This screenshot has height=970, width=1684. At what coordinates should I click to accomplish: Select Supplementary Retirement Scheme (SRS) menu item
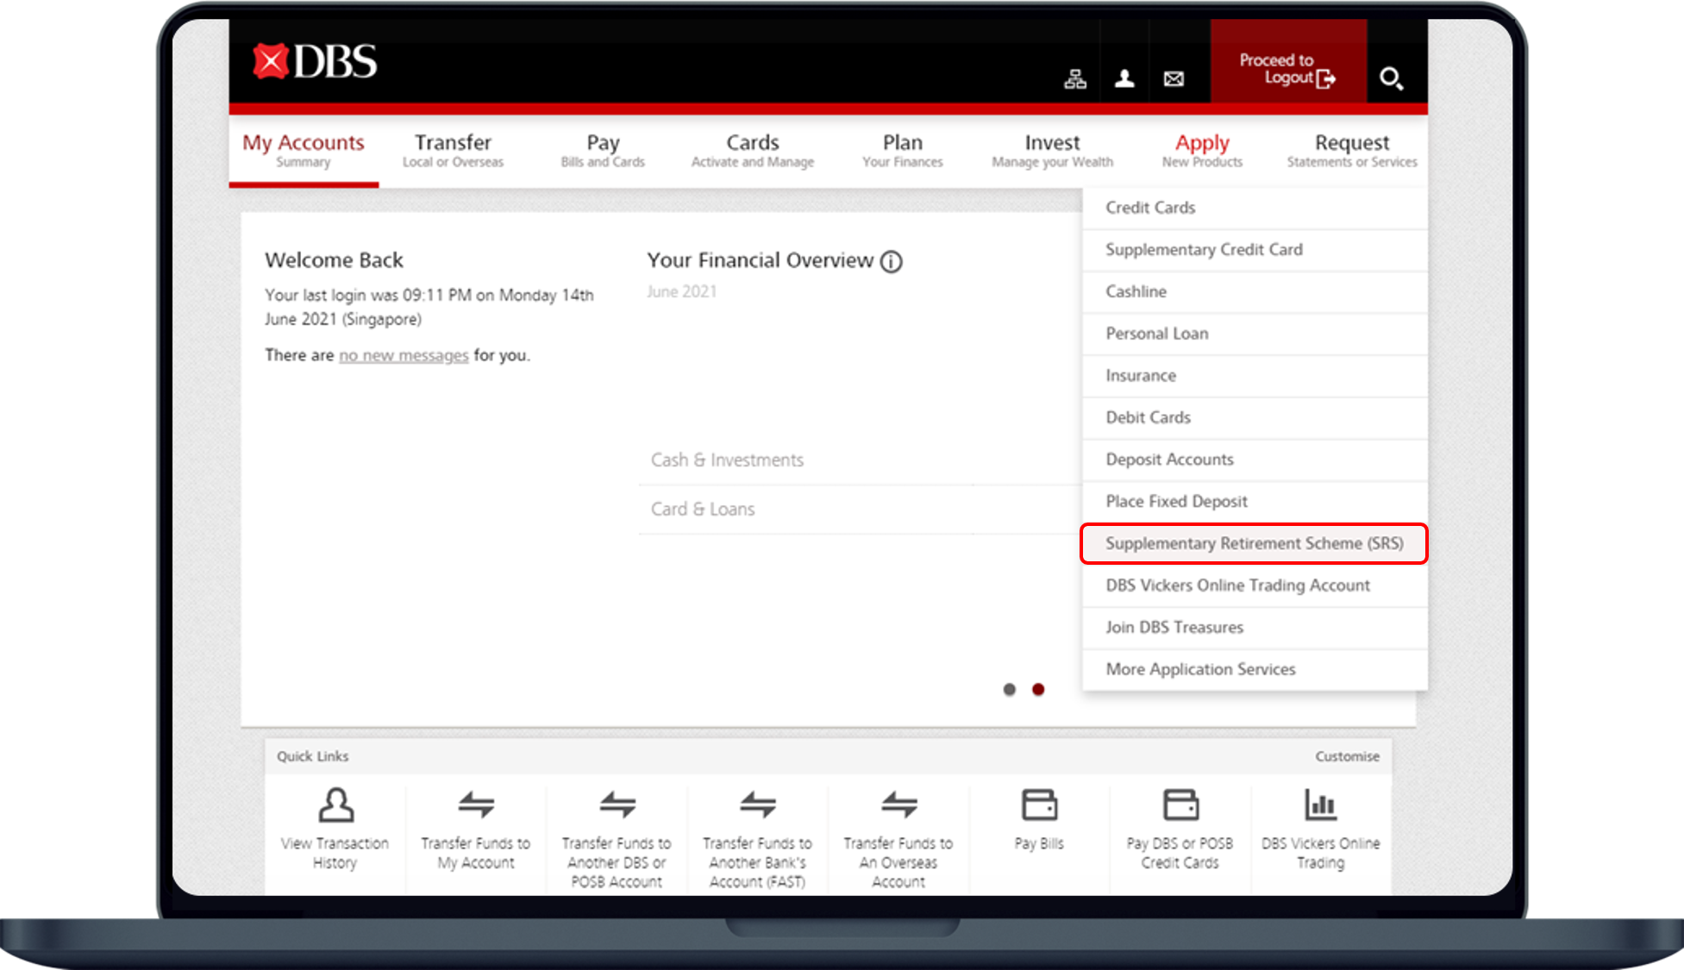[x=1254, y=543]
